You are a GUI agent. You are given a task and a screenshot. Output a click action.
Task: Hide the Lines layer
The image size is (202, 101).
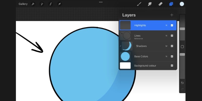[x=172, y=36]
